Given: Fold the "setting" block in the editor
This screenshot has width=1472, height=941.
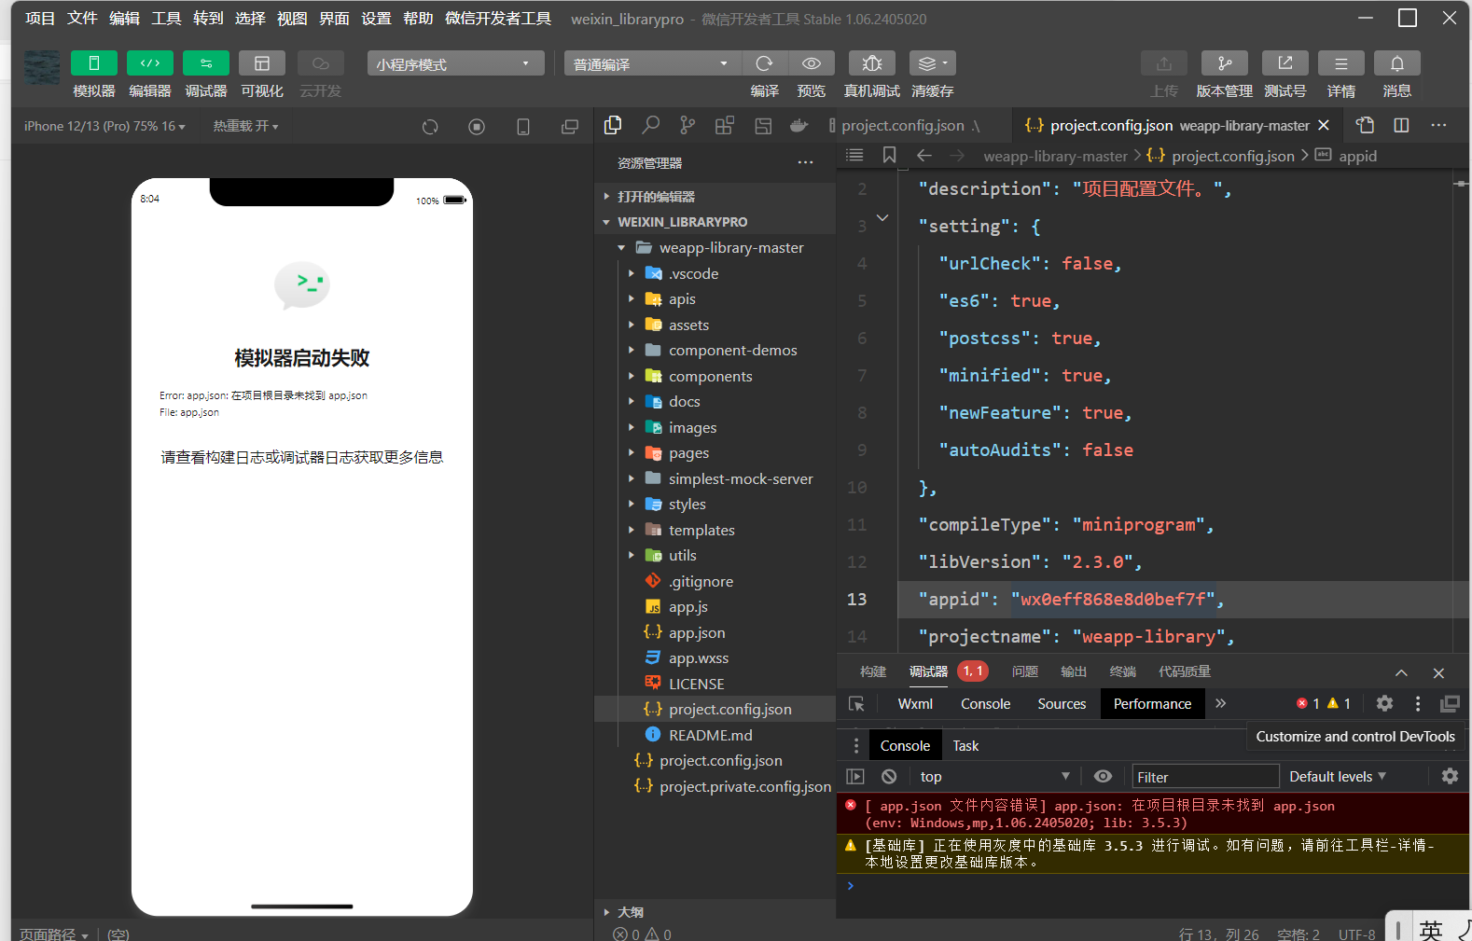Looking at the screenshot, I should click(882, 218).
